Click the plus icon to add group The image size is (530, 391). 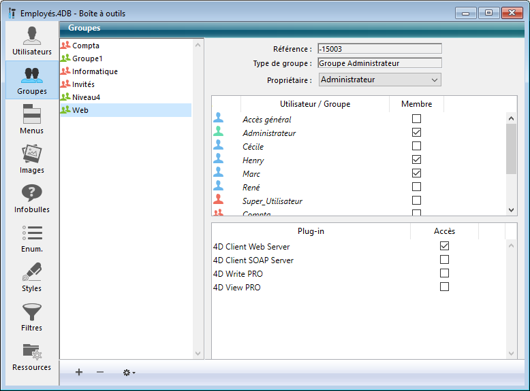point(79,372)
